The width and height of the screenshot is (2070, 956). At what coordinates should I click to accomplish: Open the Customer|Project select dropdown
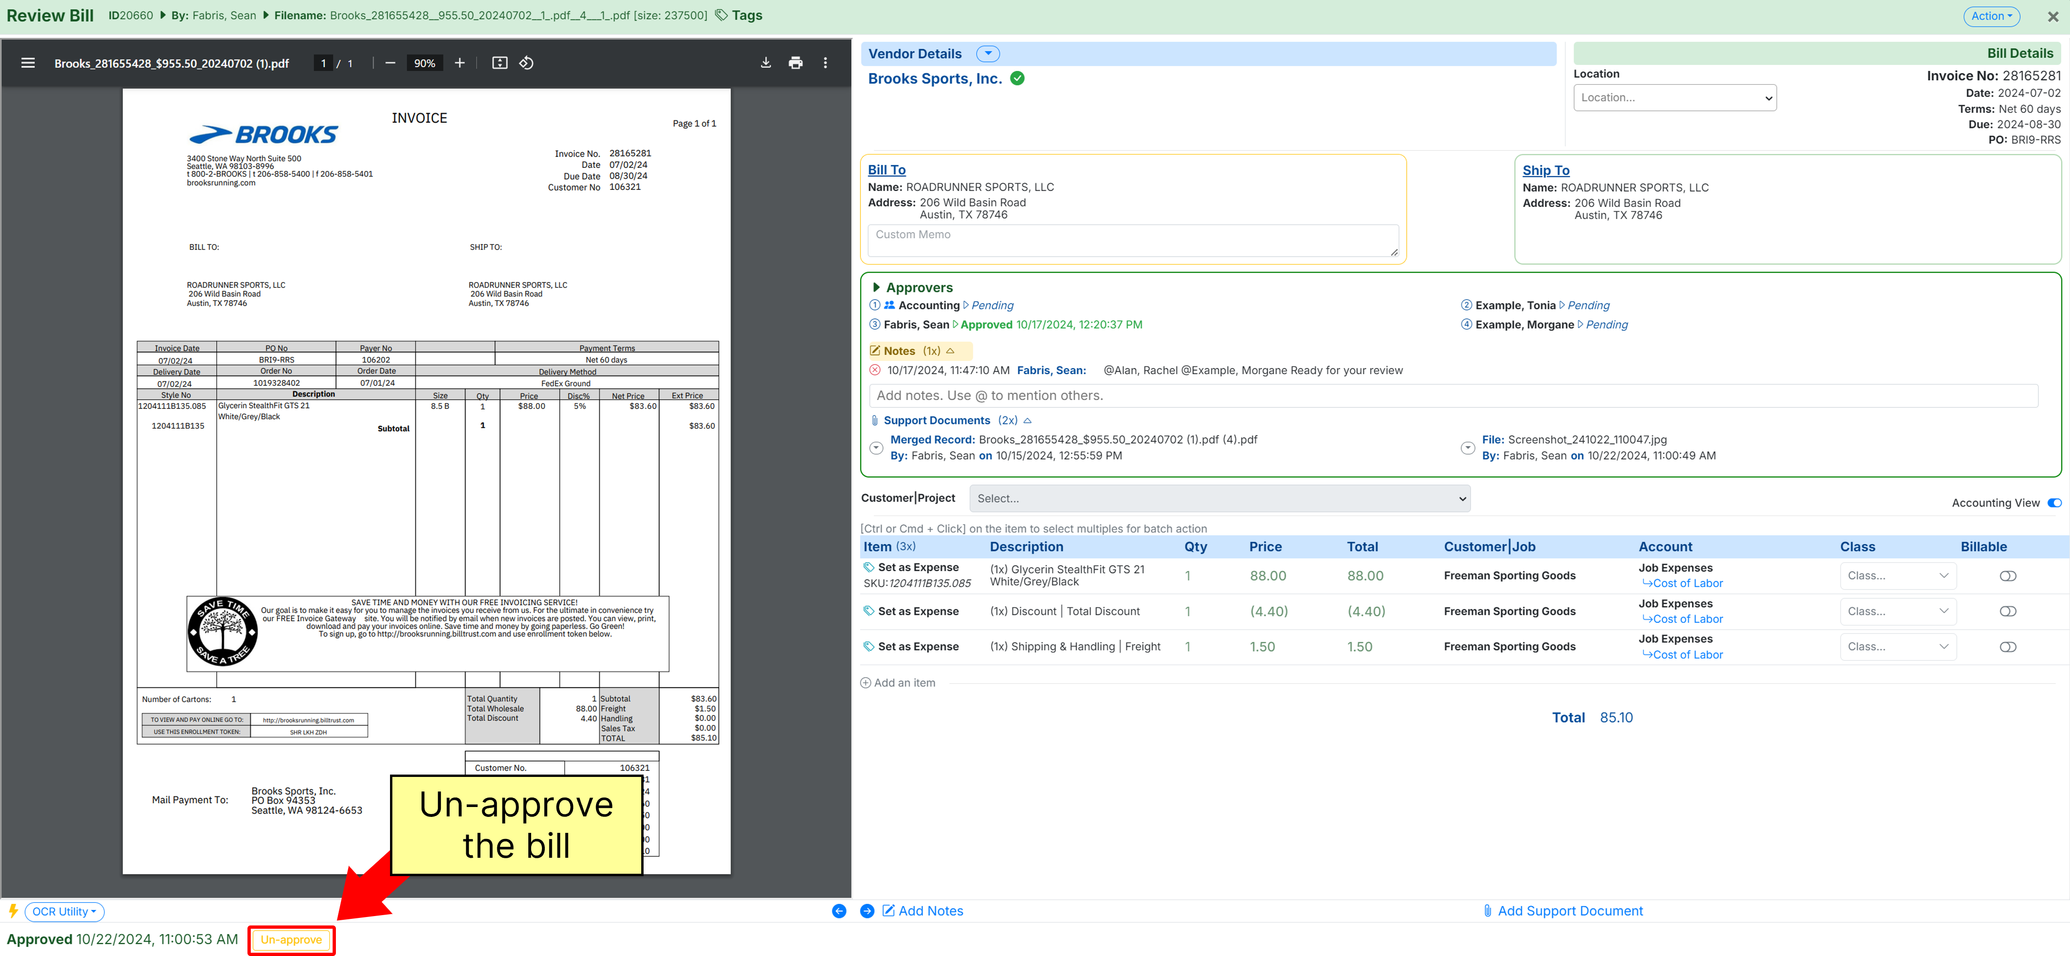pyautogui.click(x=1220, y=499)
